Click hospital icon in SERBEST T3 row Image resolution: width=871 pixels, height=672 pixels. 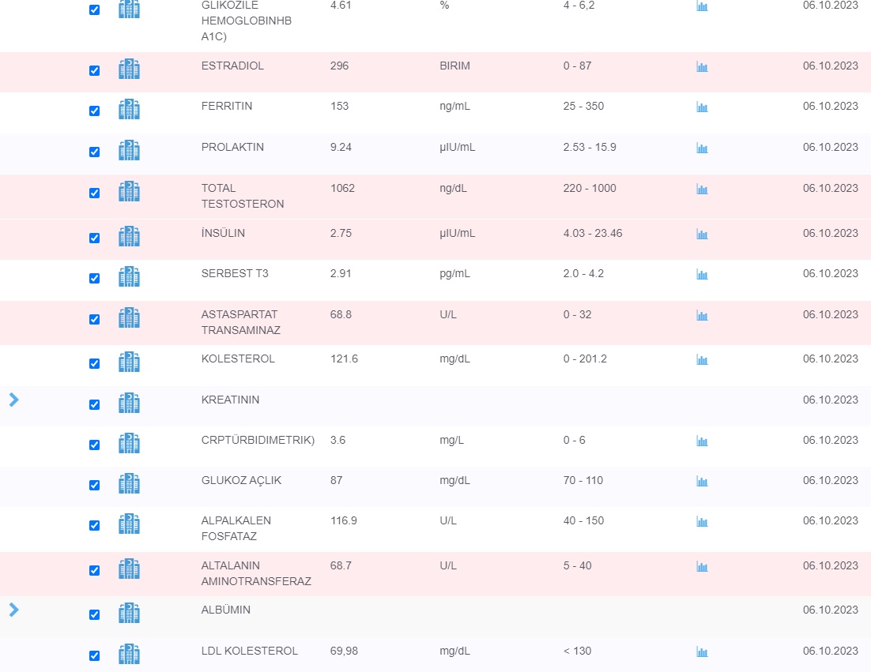(129, 277)
